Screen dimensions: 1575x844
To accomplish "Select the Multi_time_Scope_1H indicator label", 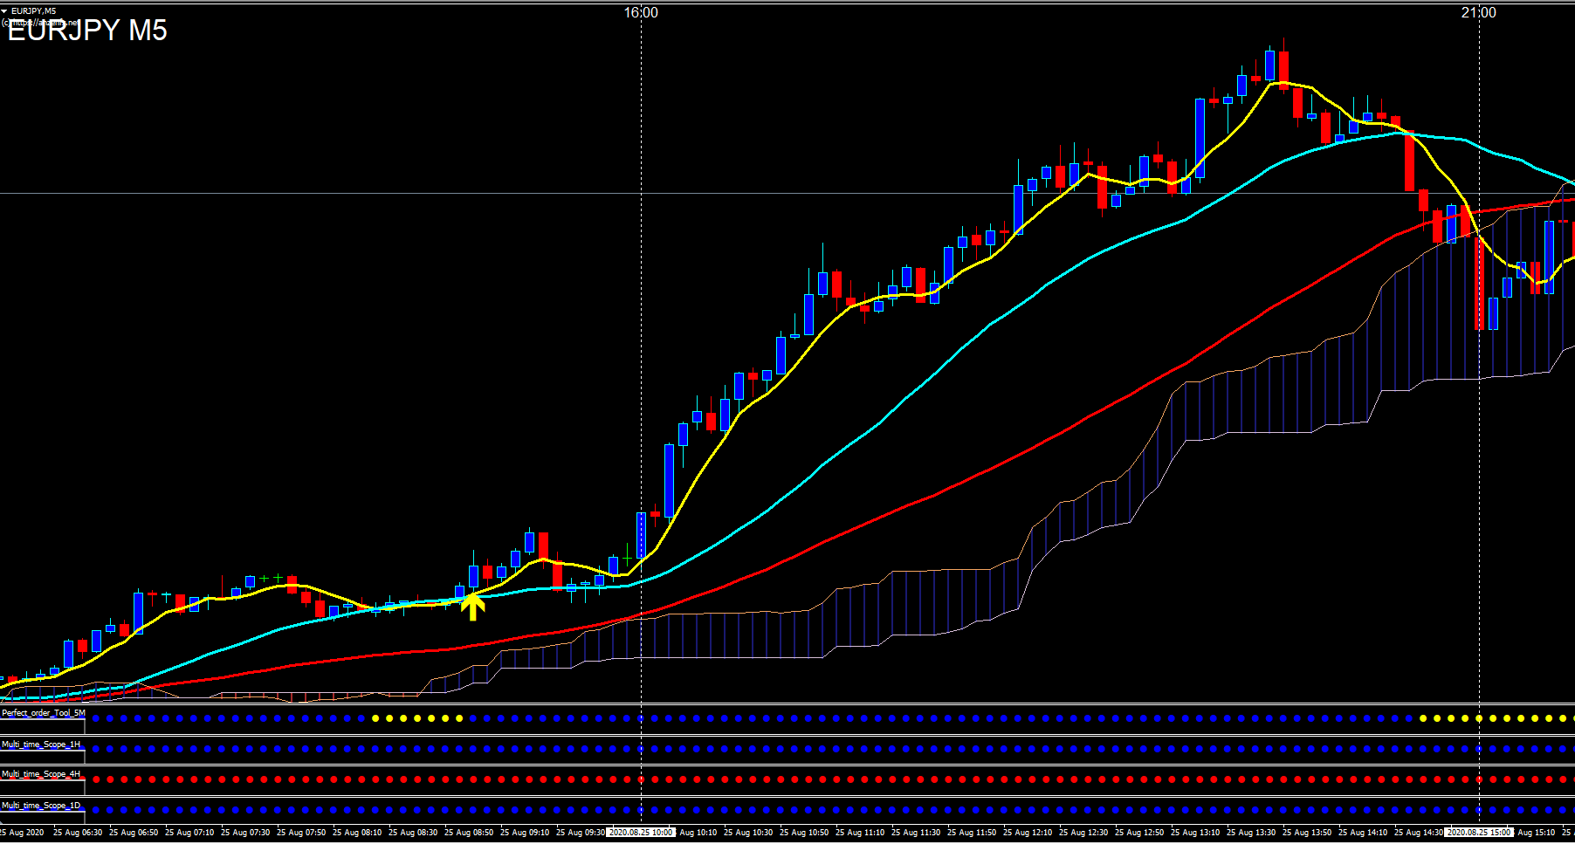I will [41, 745].
